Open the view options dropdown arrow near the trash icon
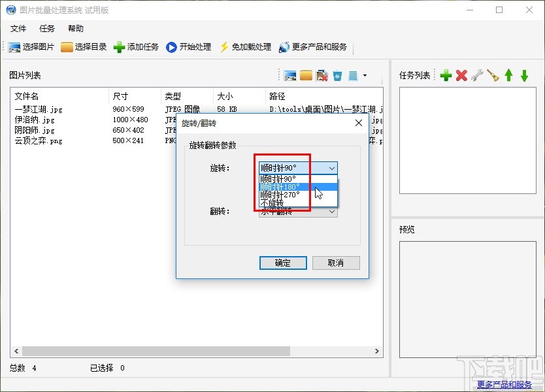This screenshot has height=392, width=545. coord(366,75)
